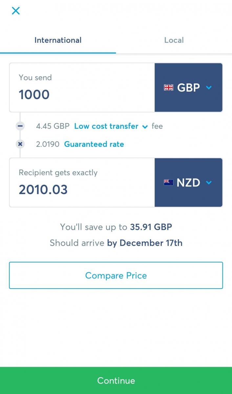Click the minus fee icon

point(20,126)
